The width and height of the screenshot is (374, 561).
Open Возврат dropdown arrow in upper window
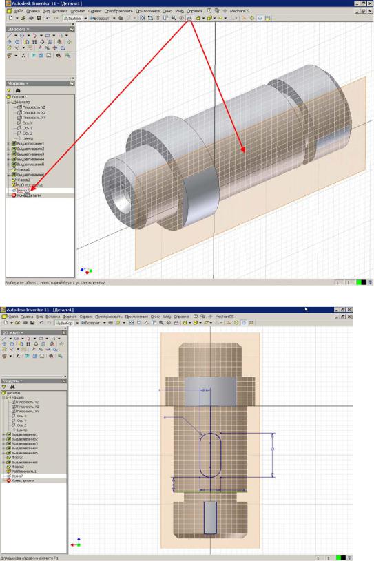[114, 18]
